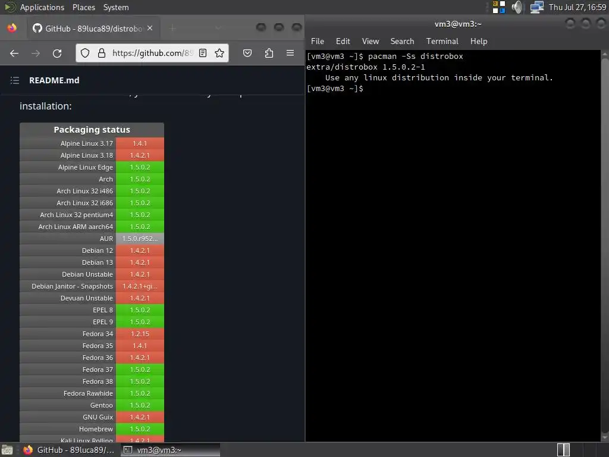Click the Homebrew packaging row
The image size is (609, 457).
[92, 429]
